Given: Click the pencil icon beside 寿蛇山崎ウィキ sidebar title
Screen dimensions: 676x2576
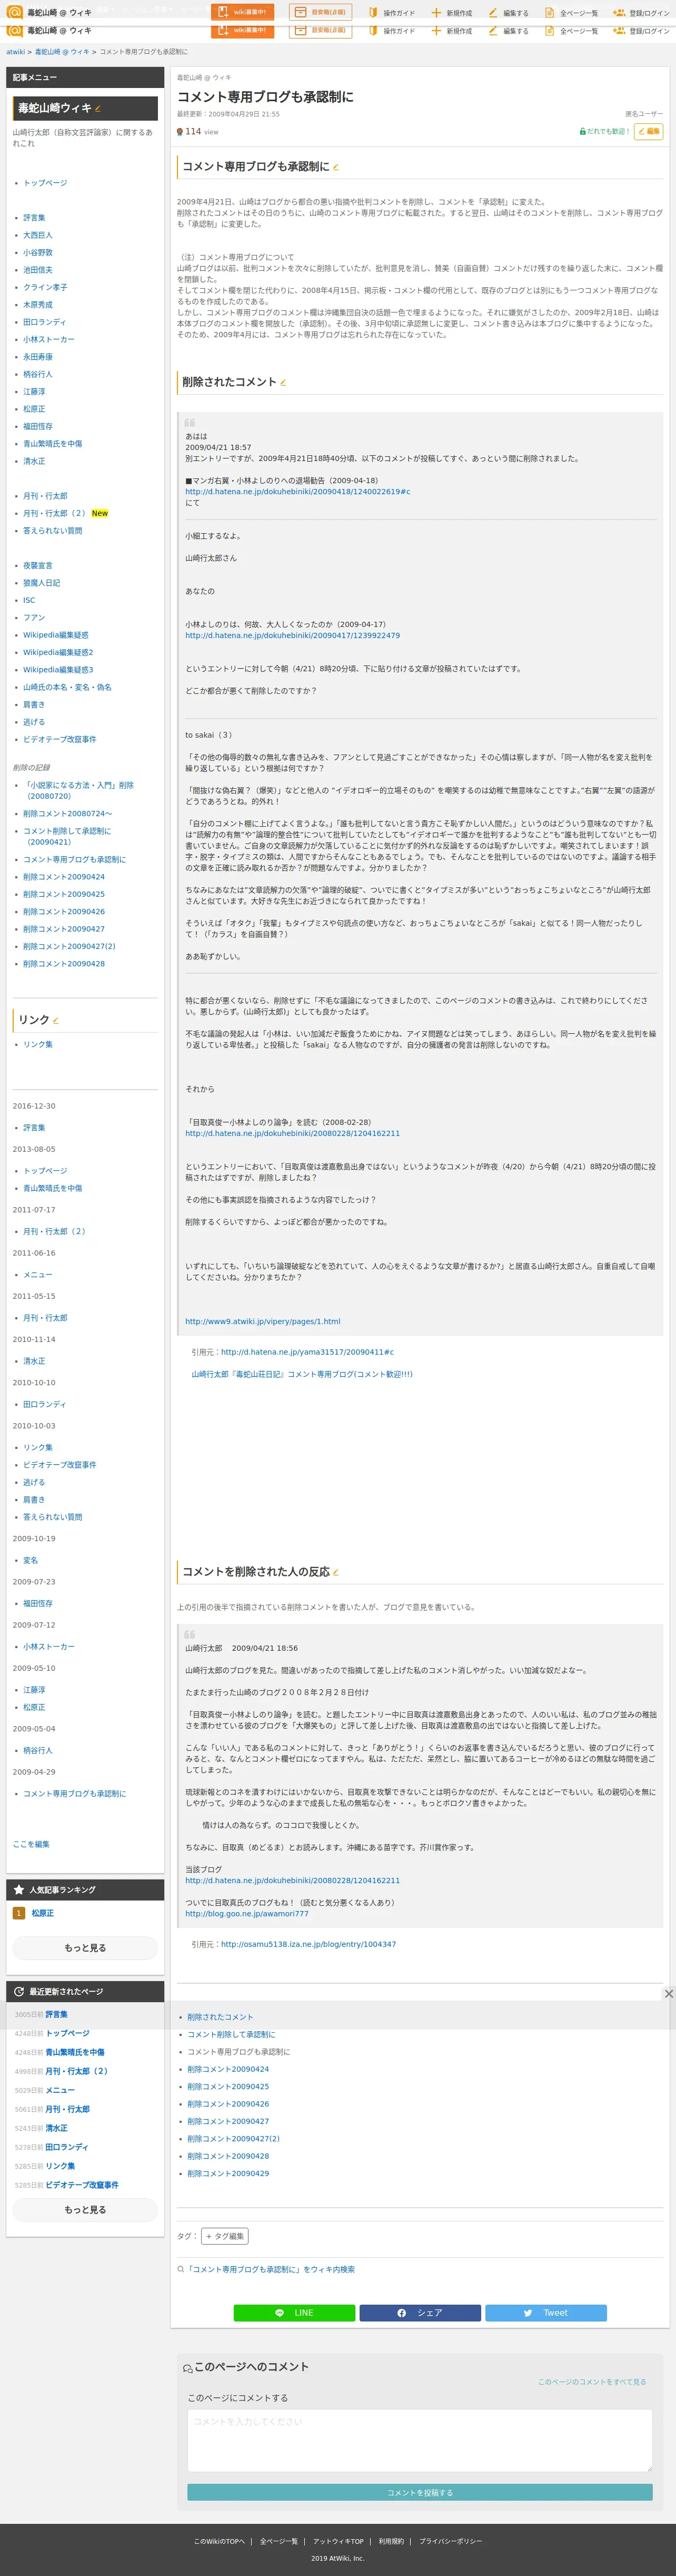Looking at the screenshot, I should click(98, 109).
